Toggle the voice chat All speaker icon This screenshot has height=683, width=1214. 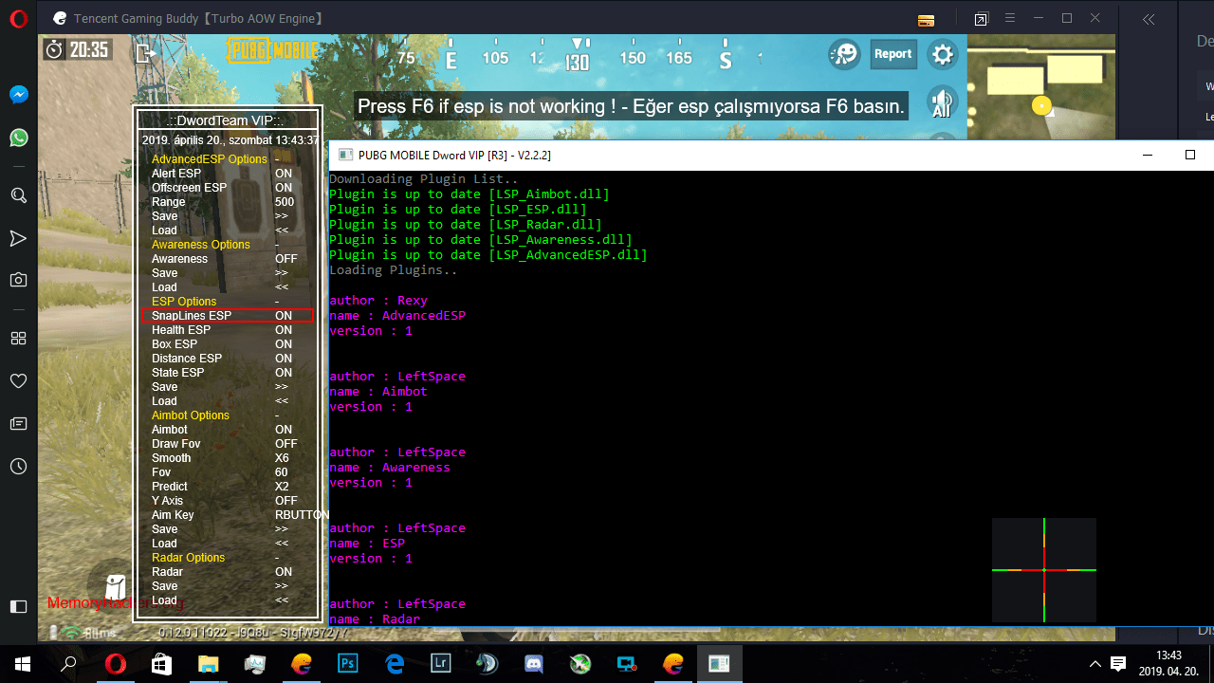[x=941, y=102]
